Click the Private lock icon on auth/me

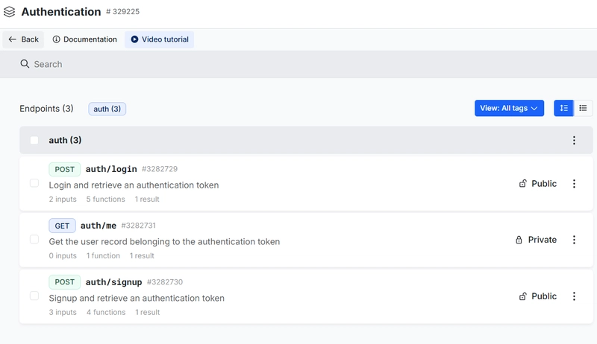(519, 240)
